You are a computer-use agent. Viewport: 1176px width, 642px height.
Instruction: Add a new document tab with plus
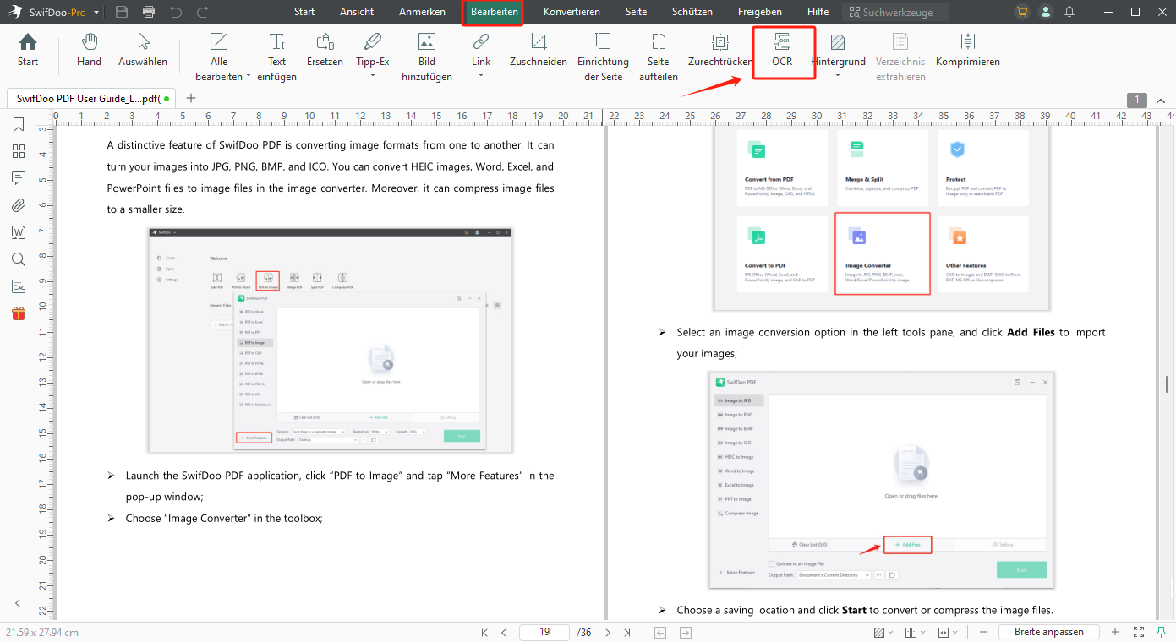pyautogui.click(x=191, y=98)
